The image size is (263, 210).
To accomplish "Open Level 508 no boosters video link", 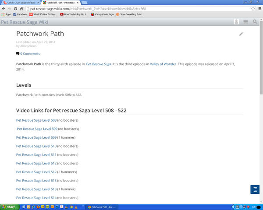I will click(36, 120).
